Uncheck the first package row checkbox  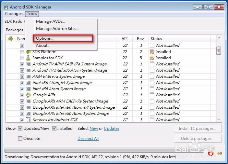22,46
